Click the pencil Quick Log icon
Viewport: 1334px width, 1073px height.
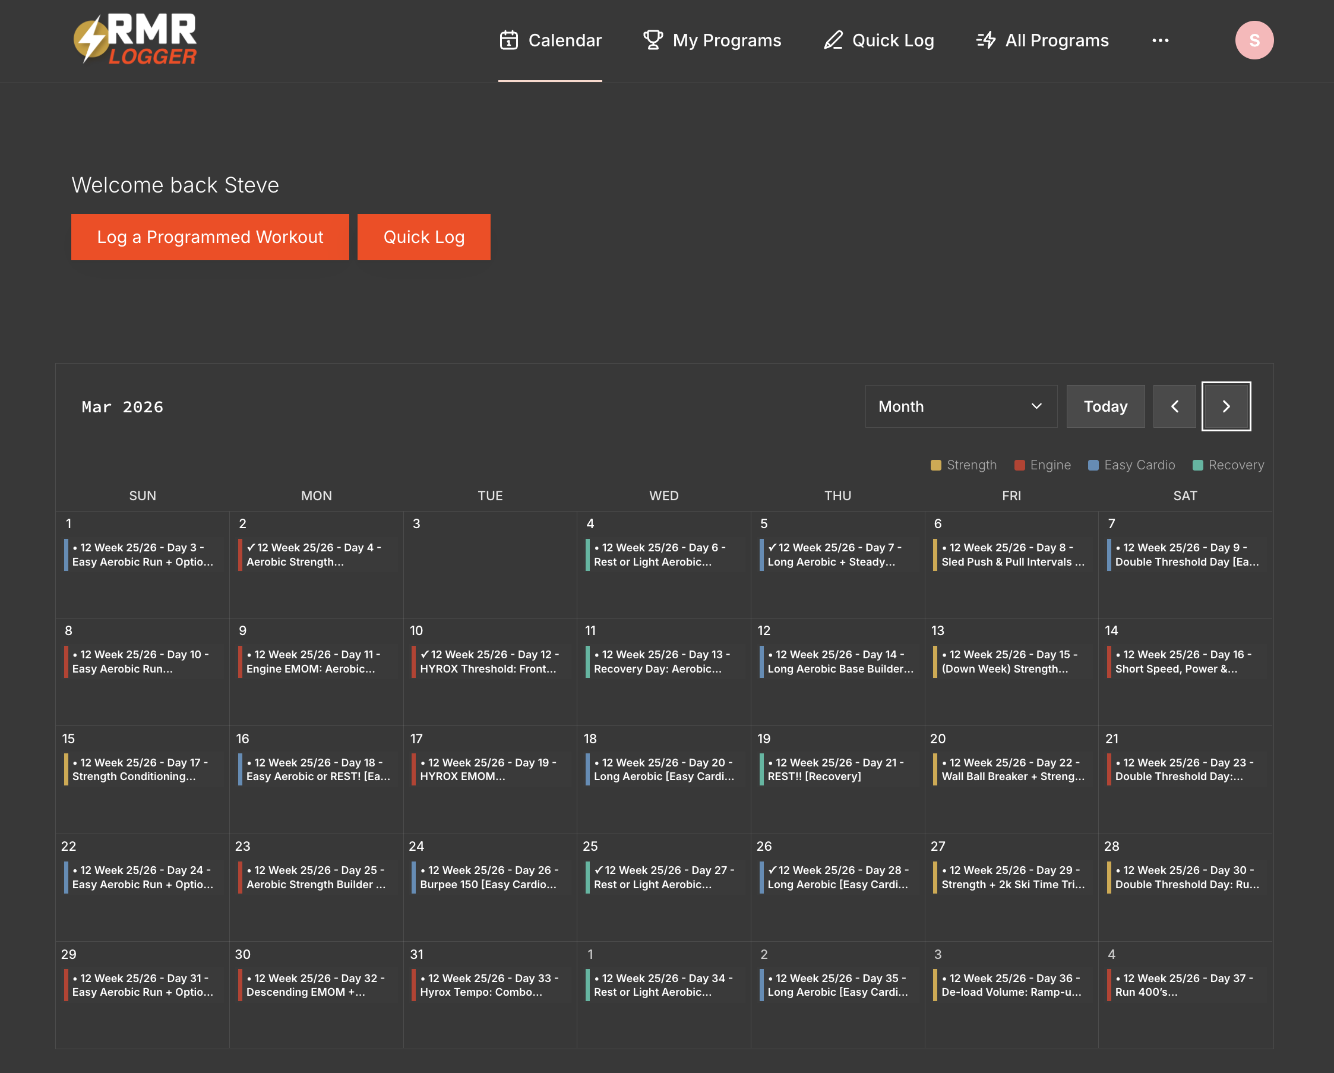[x=833, y=40]
